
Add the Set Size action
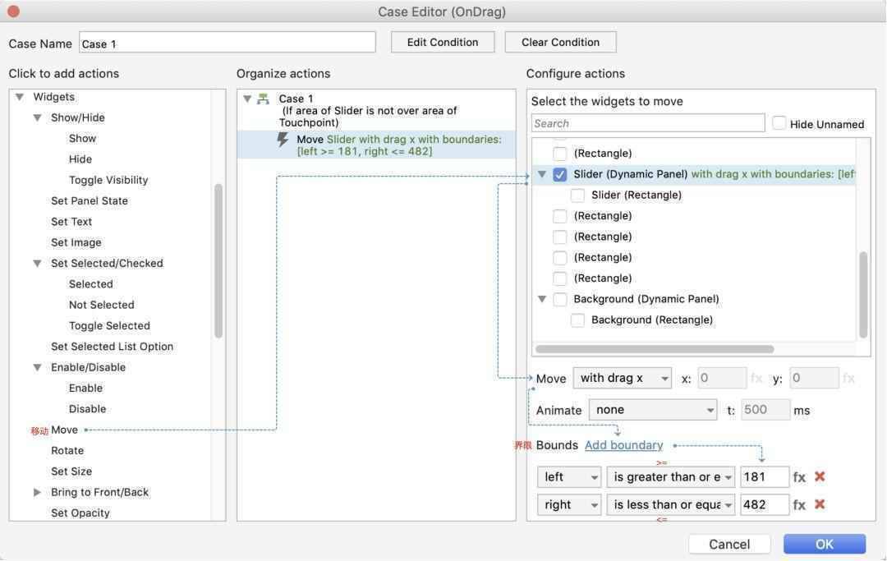(x=71, y=471)
